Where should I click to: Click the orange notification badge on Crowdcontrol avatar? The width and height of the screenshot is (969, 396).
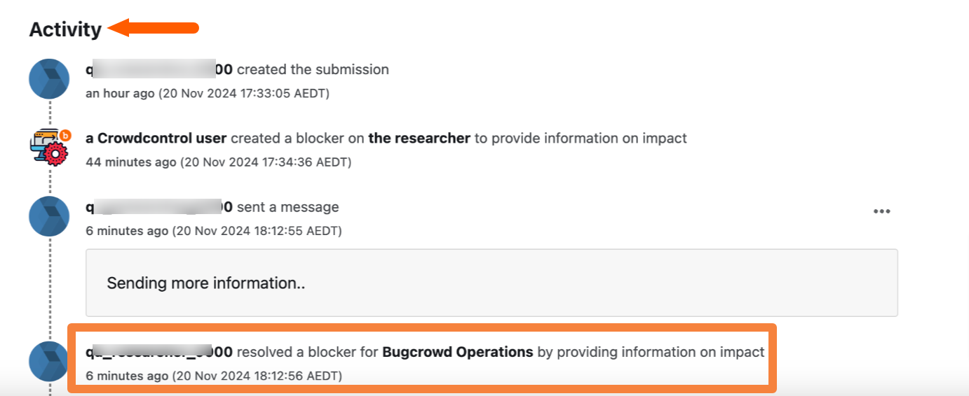tap(65, 135)
